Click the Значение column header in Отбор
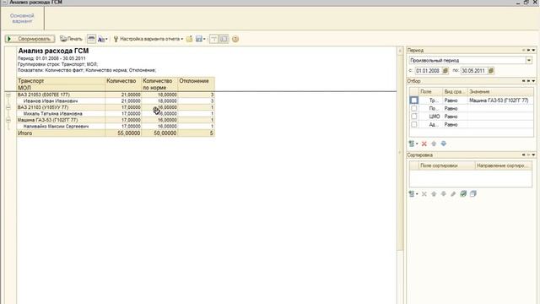Screen dimensions: 540x304 500,92
